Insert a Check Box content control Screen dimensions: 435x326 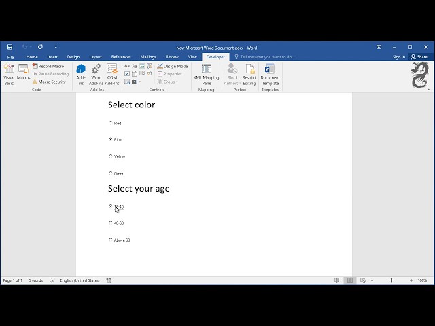tap(127, 73)
